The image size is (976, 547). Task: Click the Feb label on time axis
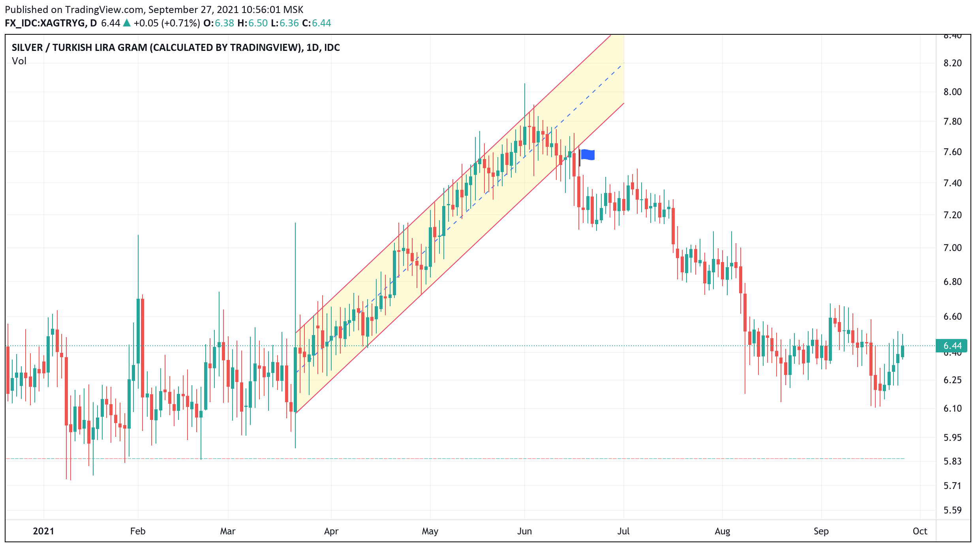click(138, 531)
